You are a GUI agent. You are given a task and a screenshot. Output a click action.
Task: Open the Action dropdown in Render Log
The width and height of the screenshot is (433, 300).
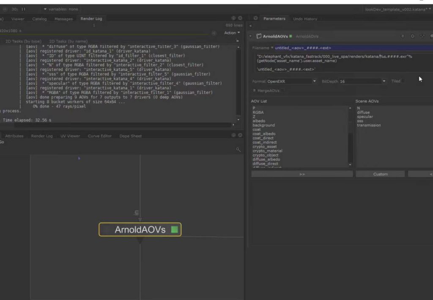[x=232, y=33]
